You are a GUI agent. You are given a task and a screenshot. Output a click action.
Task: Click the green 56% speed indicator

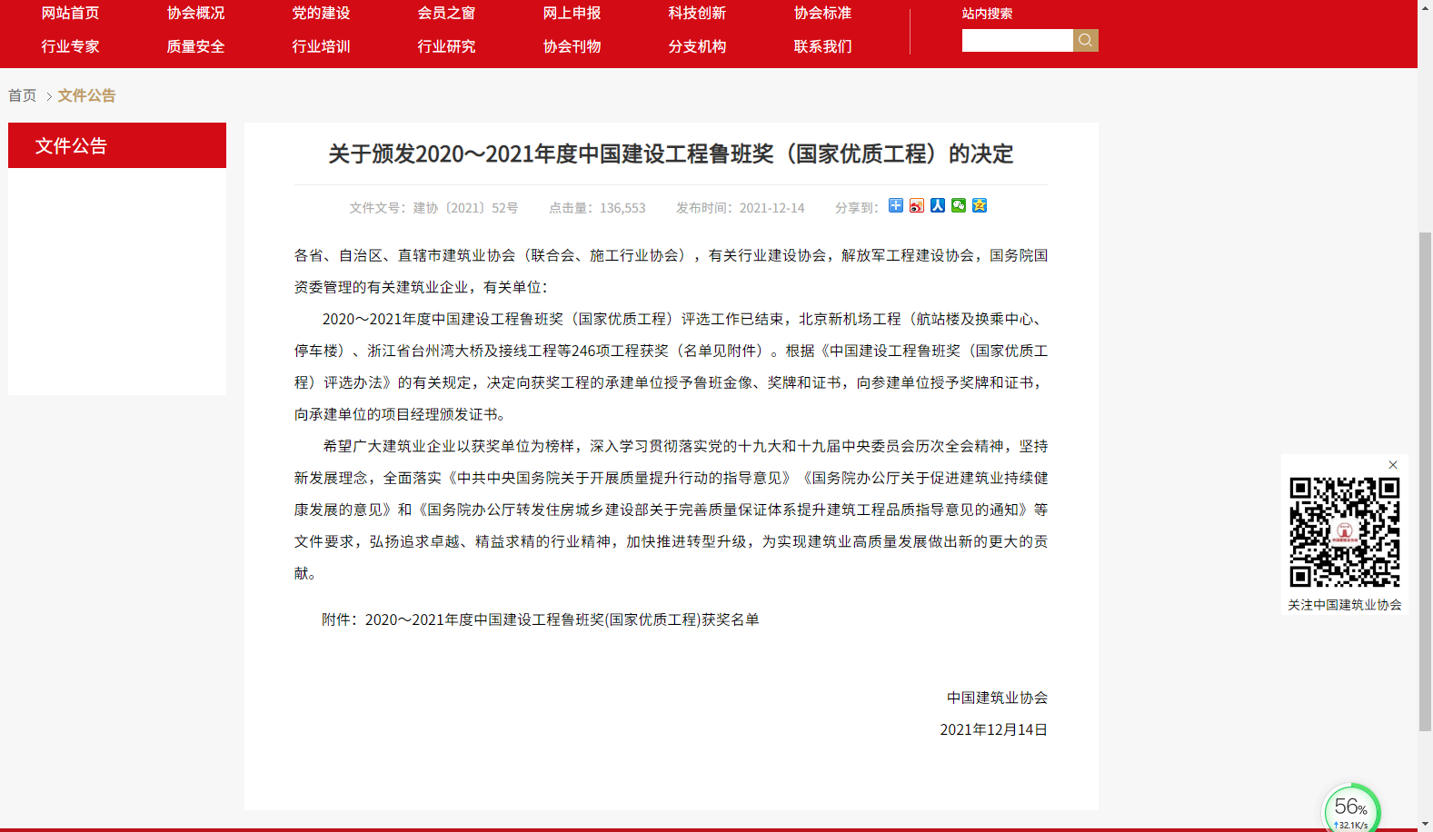1350,808
